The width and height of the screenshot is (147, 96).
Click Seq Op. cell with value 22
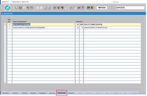(x=10, y=25)
